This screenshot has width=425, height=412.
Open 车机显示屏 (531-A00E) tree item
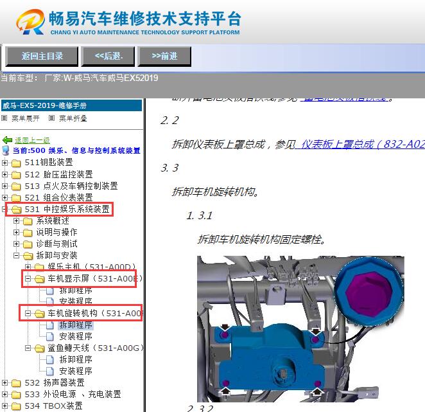[x=95, y=279]
